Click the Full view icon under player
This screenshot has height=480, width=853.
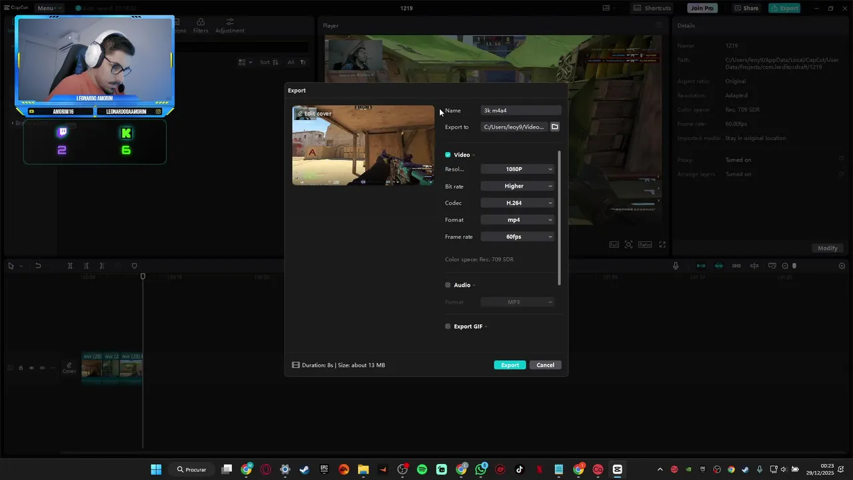pos(614,245)
